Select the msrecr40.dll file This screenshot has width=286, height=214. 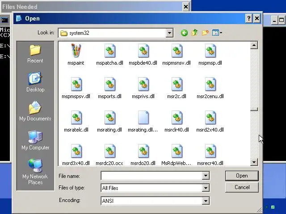pos(210,155)
